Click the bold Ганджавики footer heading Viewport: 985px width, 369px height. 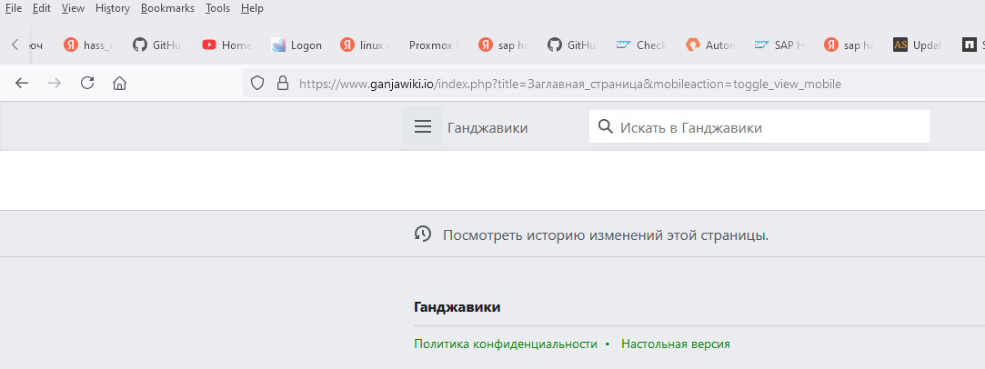pos(457,307)
